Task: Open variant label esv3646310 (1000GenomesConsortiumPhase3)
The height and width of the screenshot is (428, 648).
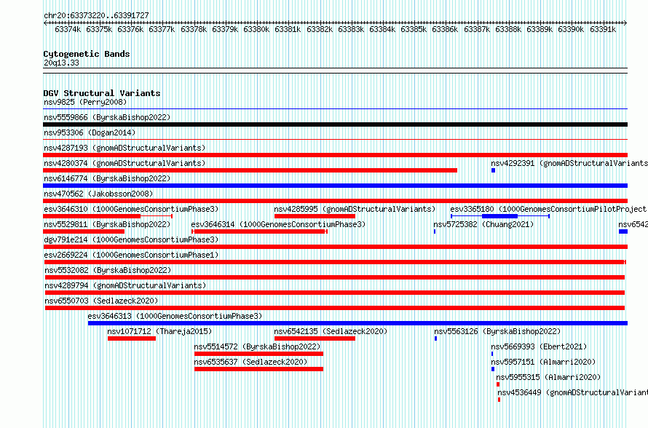Action: pos(131,209)
